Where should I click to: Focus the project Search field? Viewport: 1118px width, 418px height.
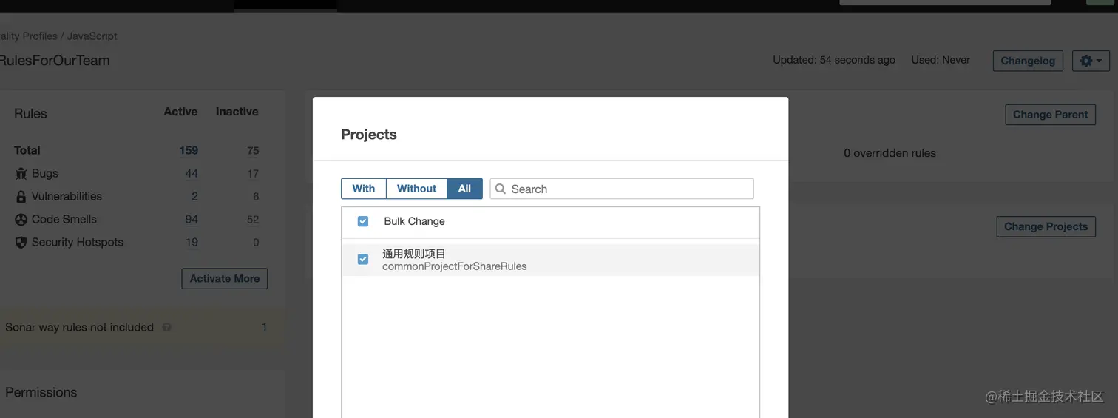pyautogui.click(x=622, y=189)
